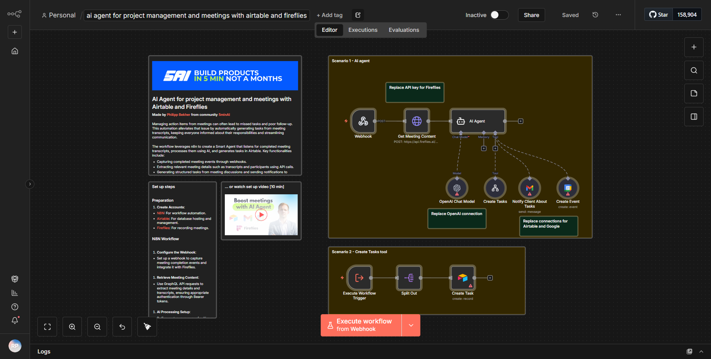
Task: Click the workflow title field to rename it
Action: pos(196,15)
